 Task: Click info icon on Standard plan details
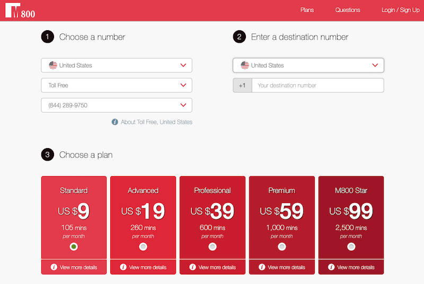[54, 267]
